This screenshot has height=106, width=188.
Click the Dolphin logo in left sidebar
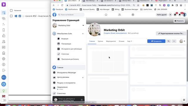pyautogui.click(x=4, y=5)
